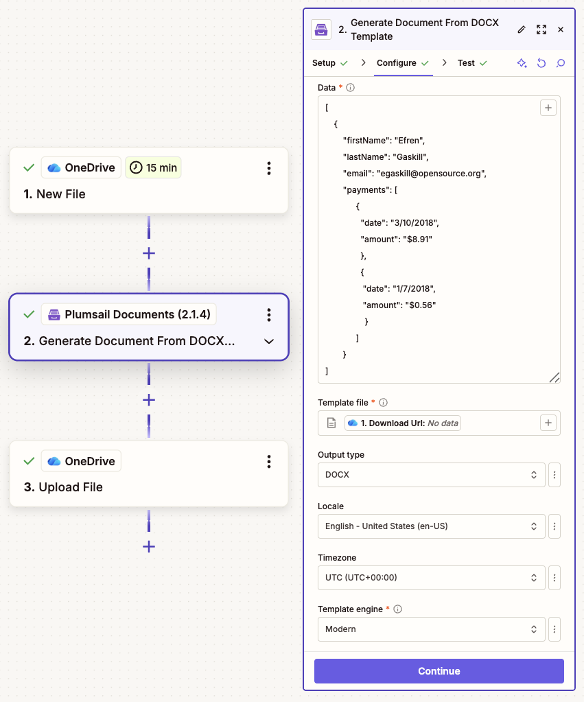The width and height of the screenshot is (584, 702).
Task: Close the Generate Document panel
Action: pyautogui.click(x=561, y=30)
